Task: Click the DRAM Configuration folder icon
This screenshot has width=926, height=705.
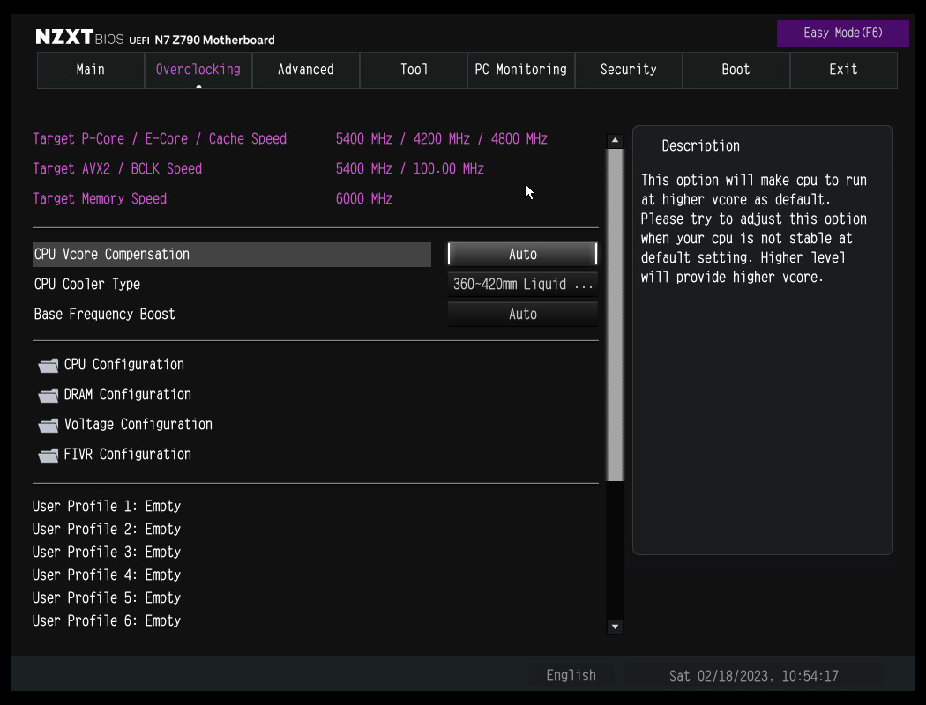Action: pos(49,396)
